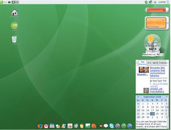Open Gmail from the dock
The height and width of the screenshot is (130, 171).
click(46, 126)
